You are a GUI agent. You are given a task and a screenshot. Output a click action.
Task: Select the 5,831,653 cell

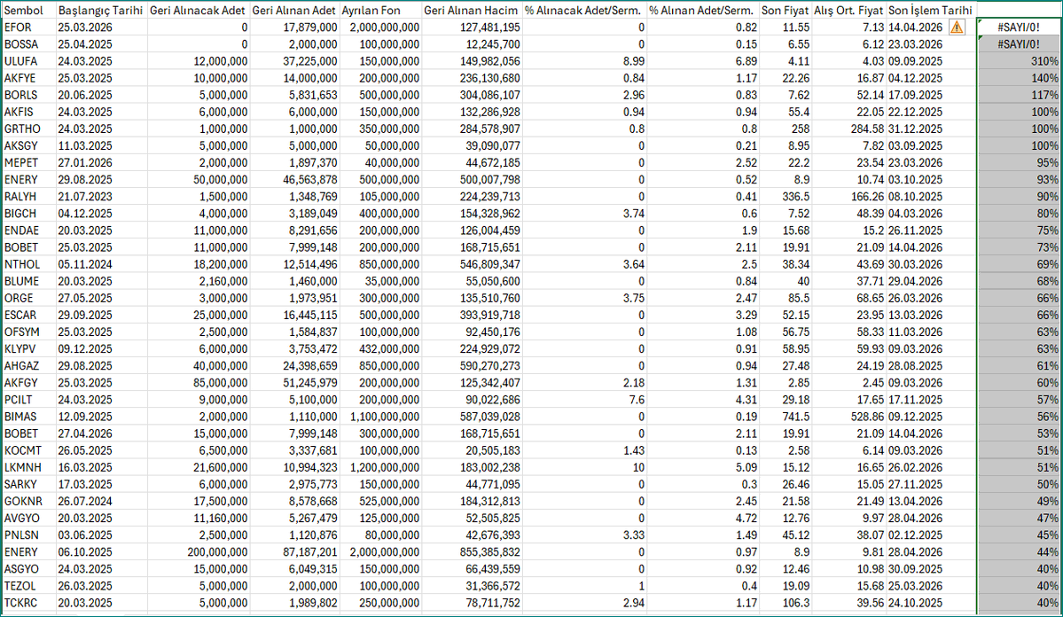(x=295, y=95)
